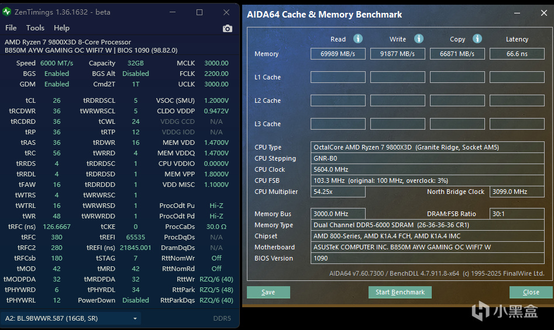The image size is (554, 330).
Task: Click the empty L1 Cache Read field
Action: [338, 77]
